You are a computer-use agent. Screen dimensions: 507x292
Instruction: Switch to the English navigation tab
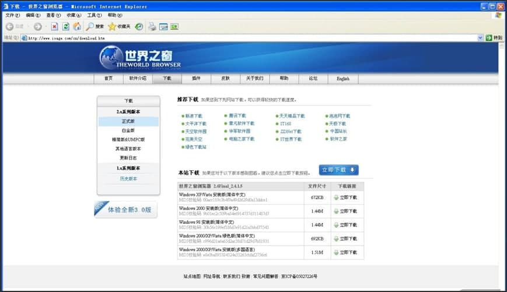342,78
